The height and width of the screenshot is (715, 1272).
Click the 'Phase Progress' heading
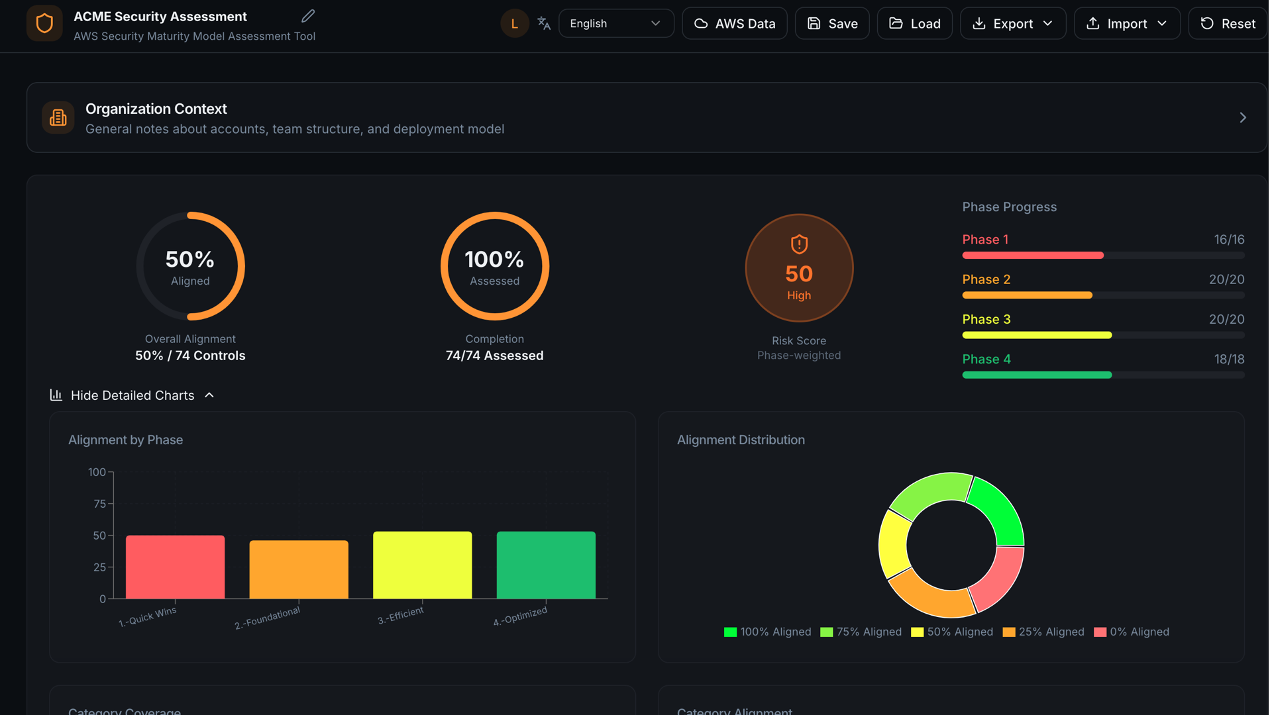click(x=1010, y=207)
